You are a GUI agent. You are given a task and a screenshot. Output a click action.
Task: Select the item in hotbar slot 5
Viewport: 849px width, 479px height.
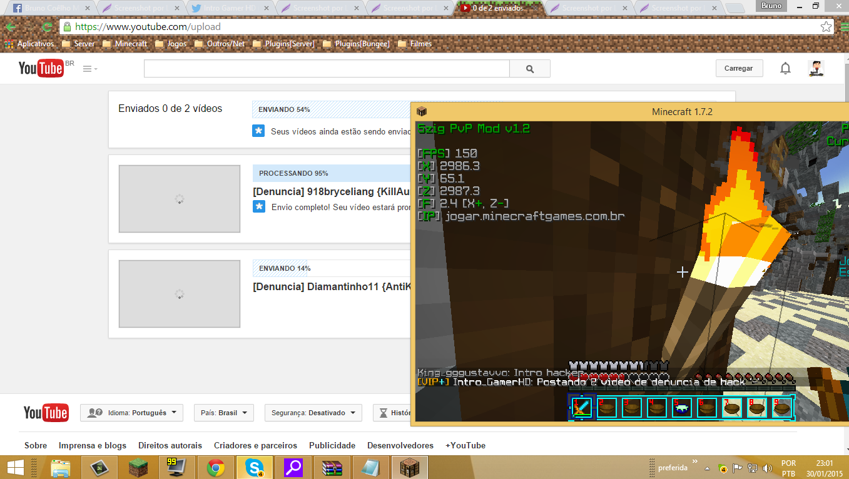682,408
